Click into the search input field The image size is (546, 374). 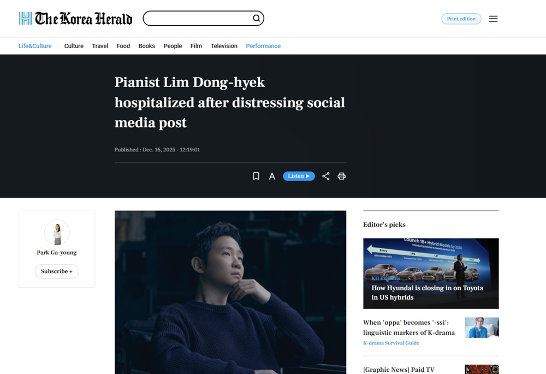click(x=199, y=18)
